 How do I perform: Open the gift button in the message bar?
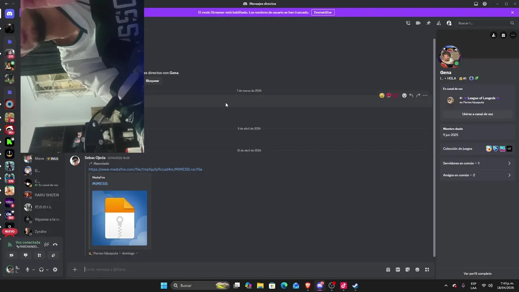[x=388, y=269]
